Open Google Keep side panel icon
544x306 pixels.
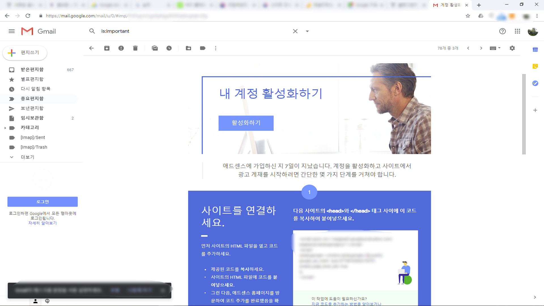pos(535,66)
